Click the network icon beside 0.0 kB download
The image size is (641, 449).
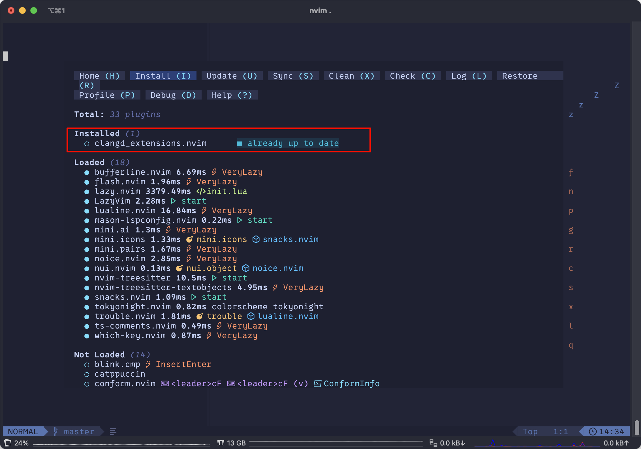(433, 443)
